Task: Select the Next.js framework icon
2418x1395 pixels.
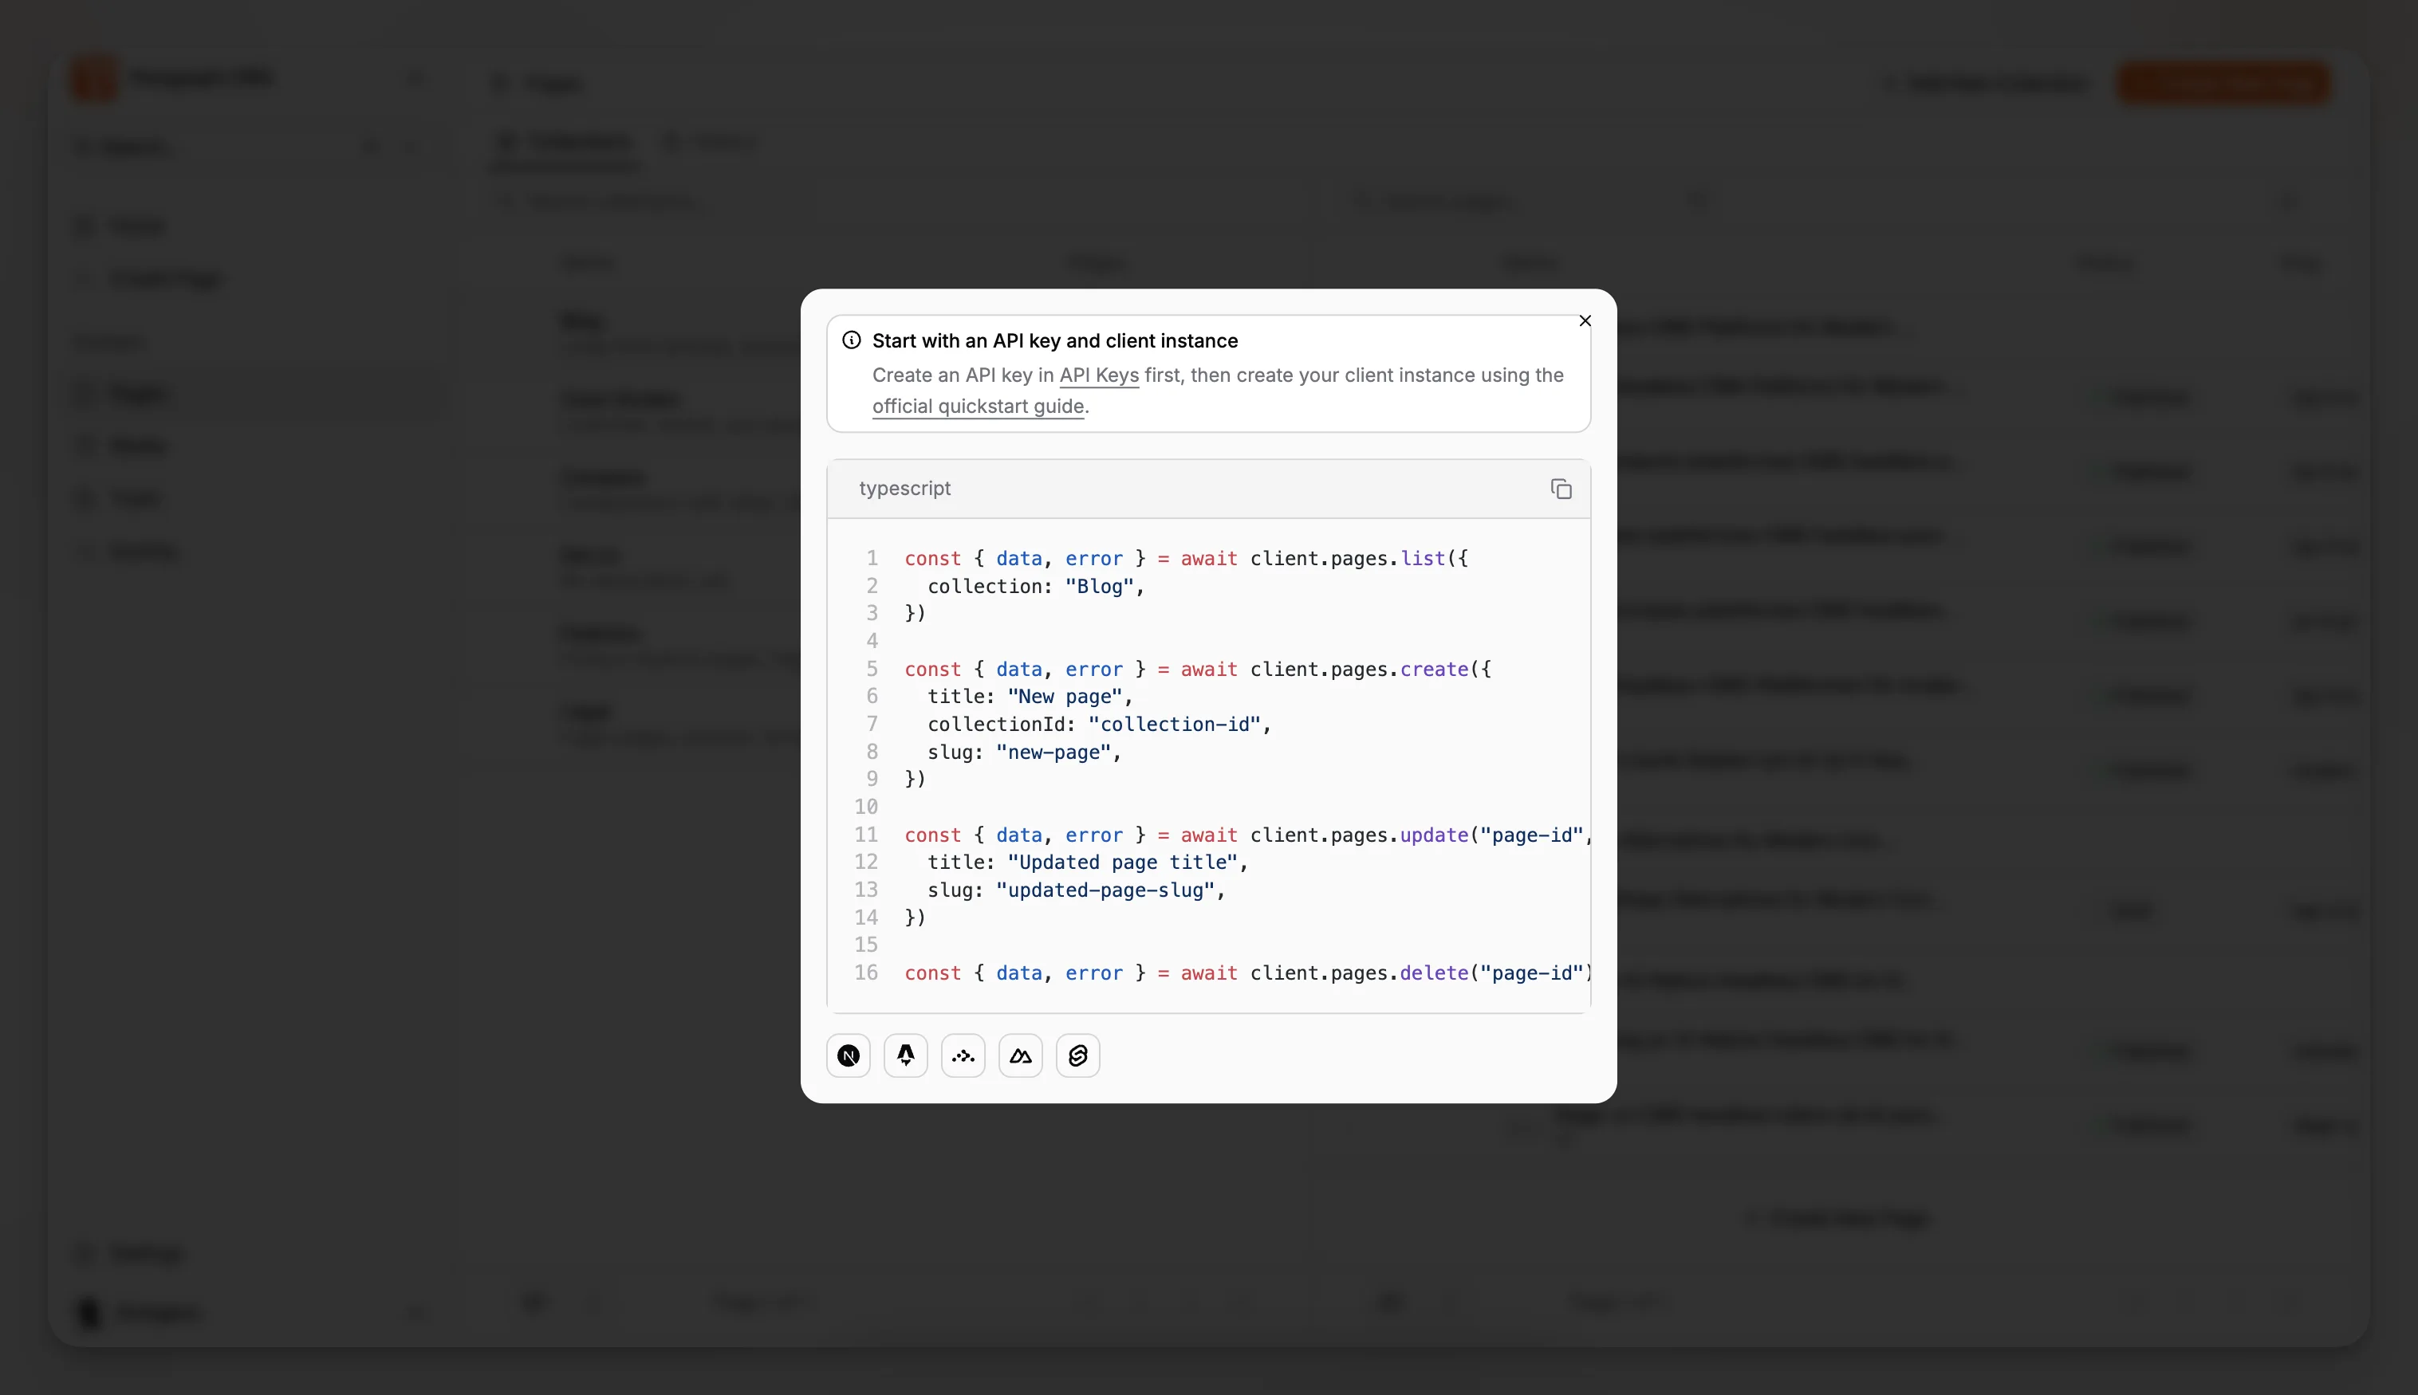Action: point(849,1056)
